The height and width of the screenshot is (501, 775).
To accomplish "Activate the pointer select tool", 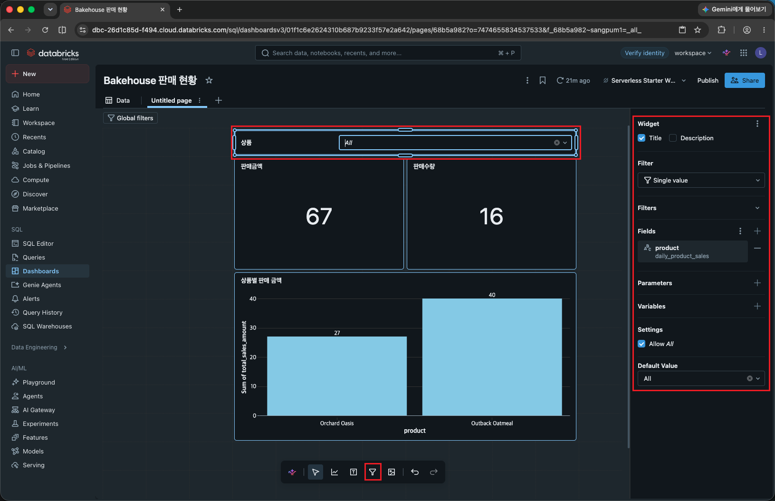I will point(316,472).
